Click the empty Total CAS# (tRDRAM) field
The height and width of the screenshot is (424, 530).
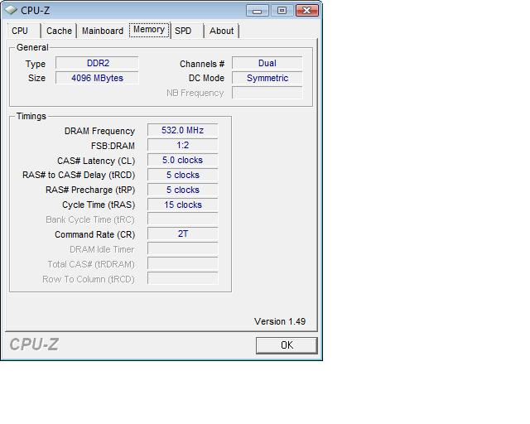[182, 263]
